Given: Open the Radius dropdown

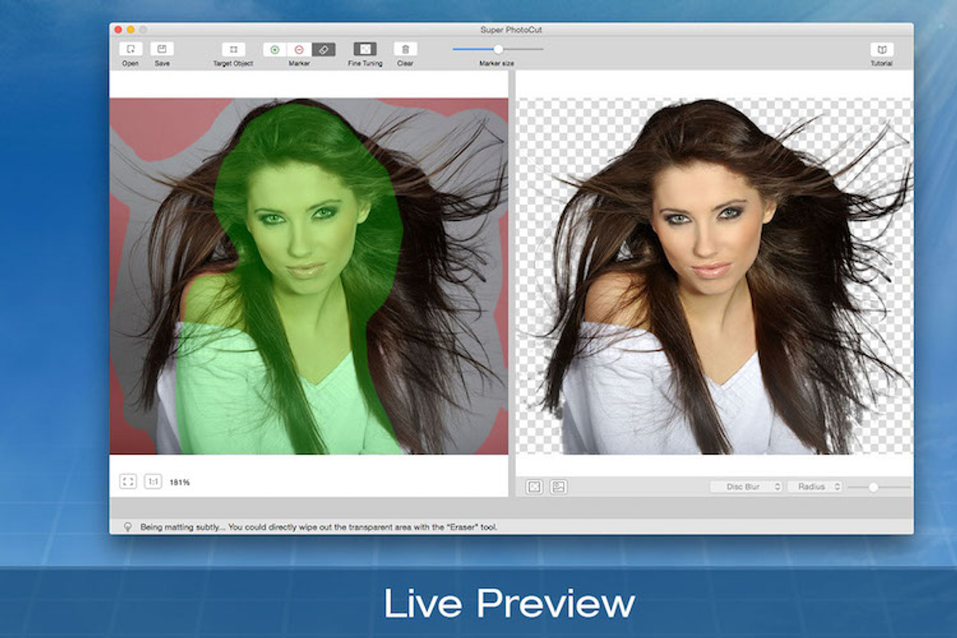Looking at the screenshot, I should click(814, 486).
